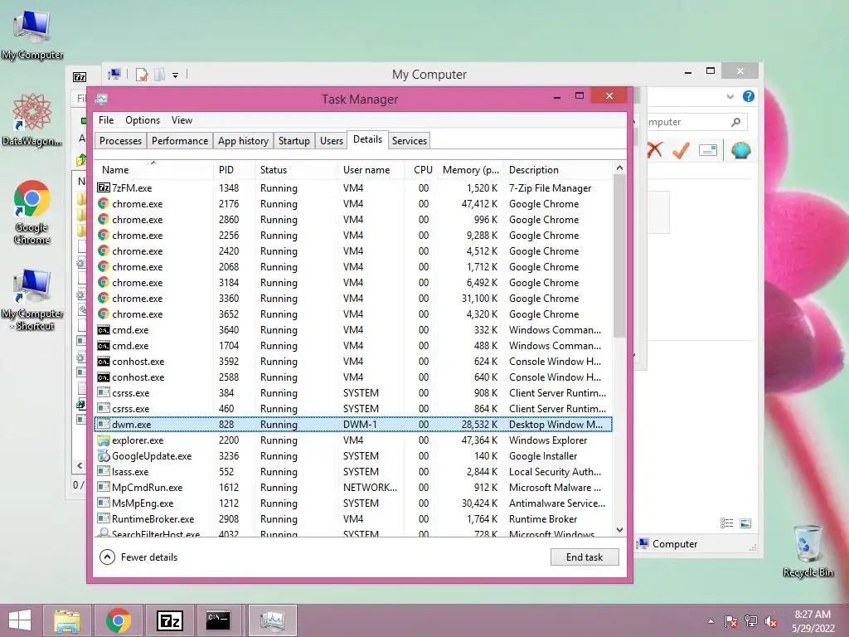Sort by the Description column header
Image resolution: width=849 pixels, height=637 pixels.
558,169
